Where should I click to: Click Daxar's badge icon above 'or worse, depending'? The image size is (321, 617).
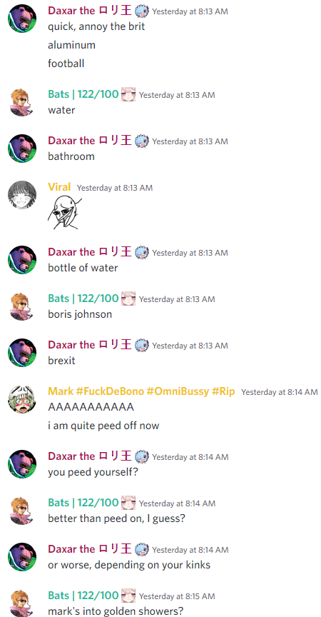point(142,549)
